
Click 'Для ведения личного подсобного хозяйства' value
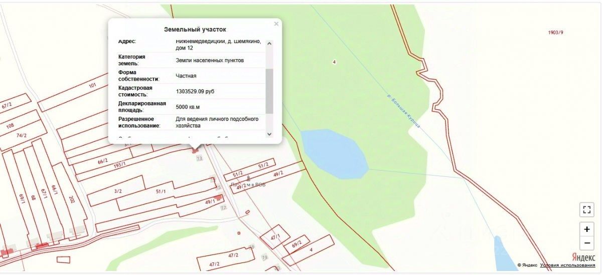217,122
